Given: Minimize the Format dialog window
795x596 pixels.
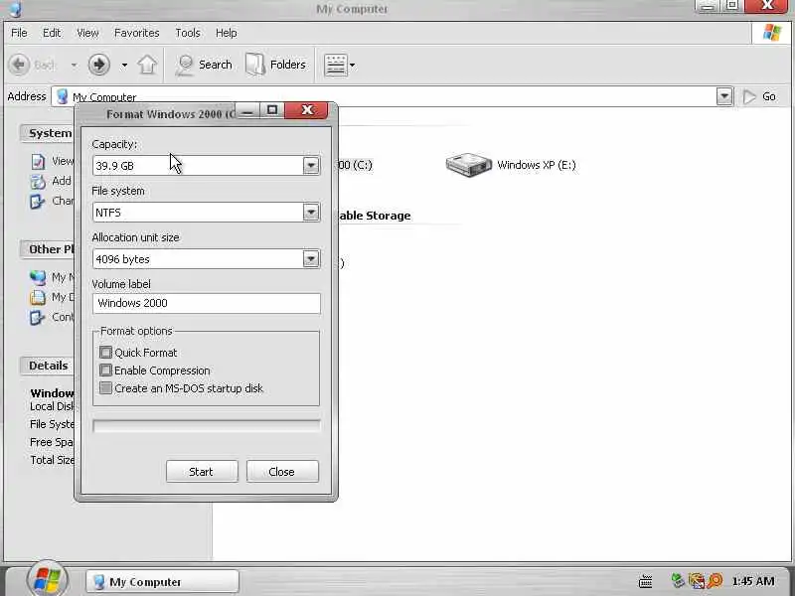Looking at the screenshot, I should point(247,110).
